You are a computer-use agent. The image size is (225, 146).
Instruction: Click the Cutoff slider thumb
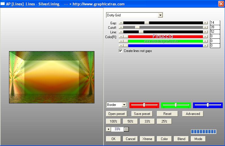click(137, 27)
